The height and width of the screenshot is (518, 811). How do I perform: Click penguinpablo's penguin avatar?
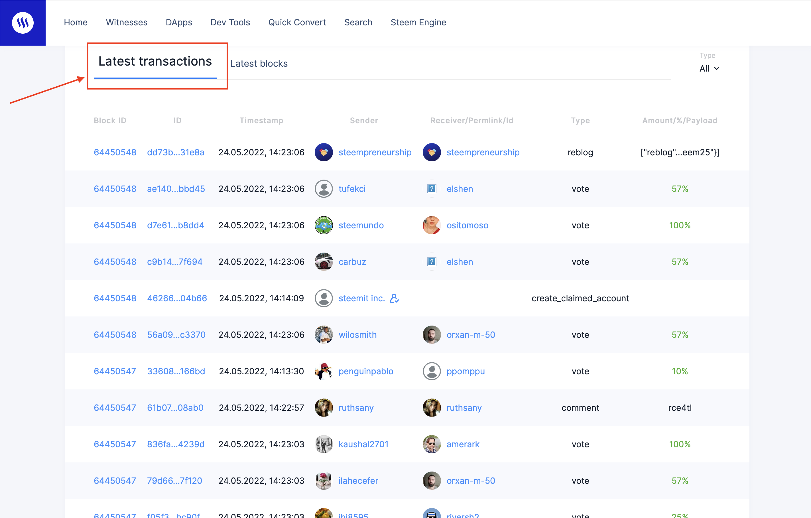pos(323,371)
